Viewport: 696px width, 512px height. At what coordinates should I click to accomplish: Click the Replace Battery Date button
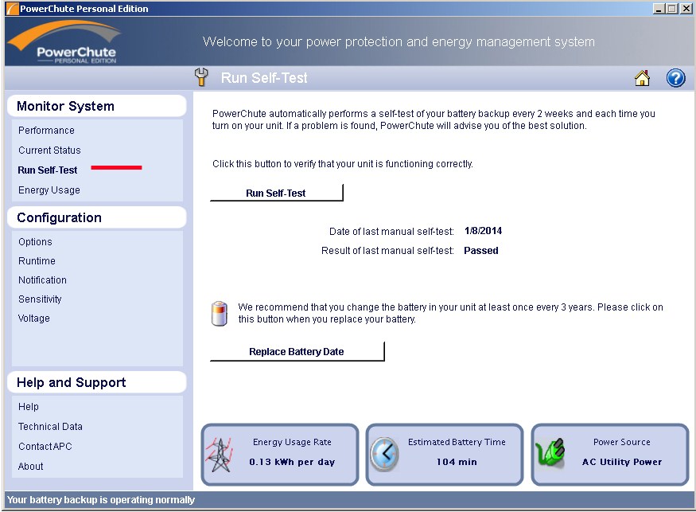[x=297, y=352]
